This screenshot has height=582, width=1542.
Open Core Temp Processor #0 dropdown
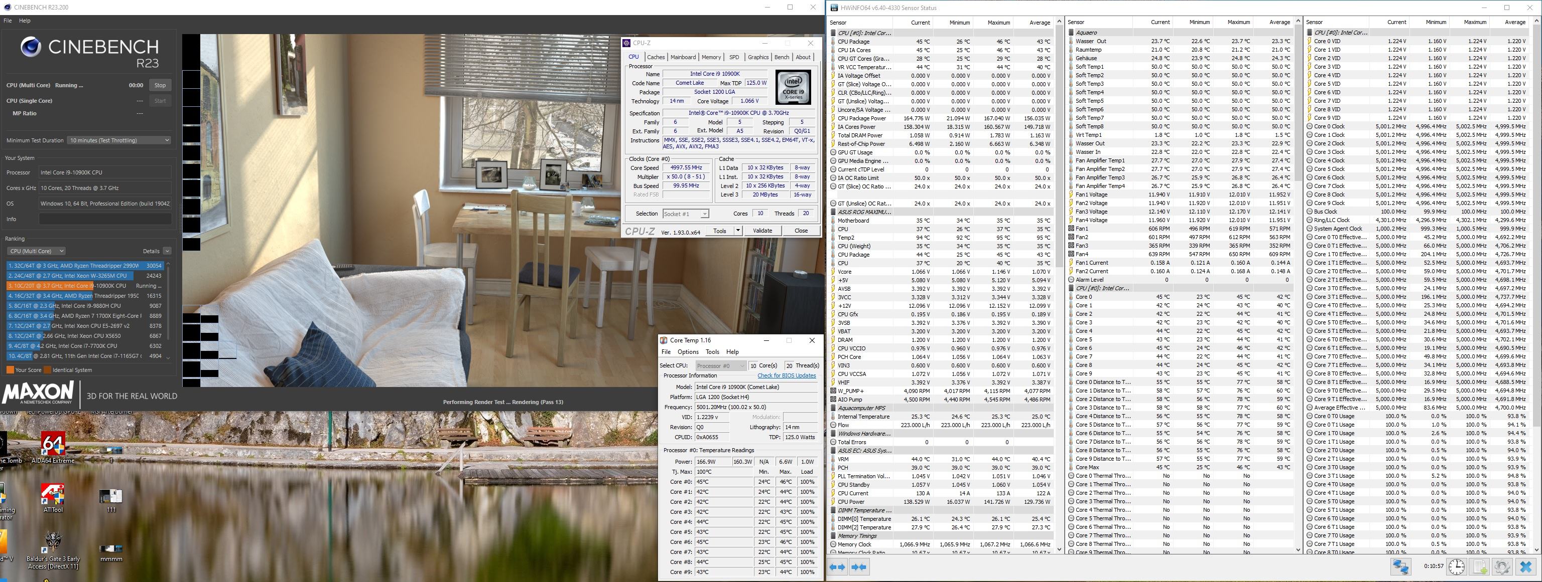point(721,365)
